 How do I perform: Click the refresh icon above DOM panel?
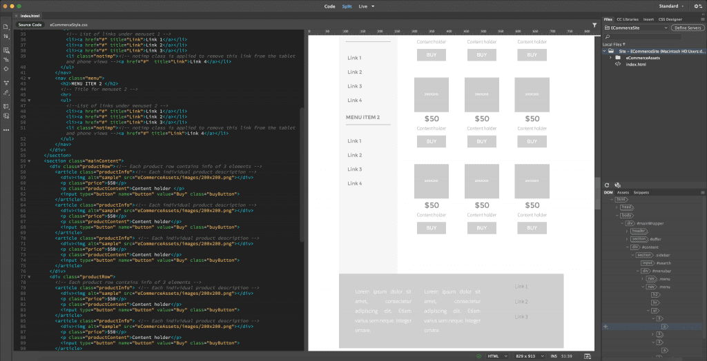click(607, 185)
